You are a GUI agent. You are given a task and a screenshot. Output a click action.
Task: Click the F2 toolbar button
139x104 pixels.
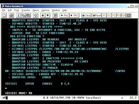(109, 15)
